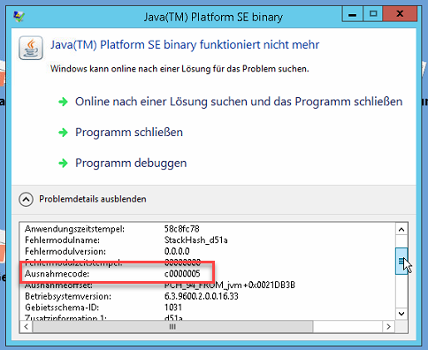The width and height of the screenshot is (428, 350).
Task: Click the details list scroll down arrow
Action: pos(401,314)
